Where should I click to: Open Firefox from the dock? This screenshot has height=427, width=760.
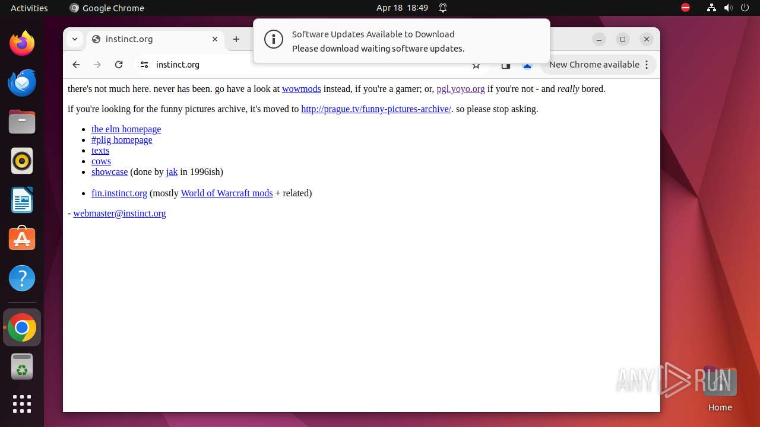22,43
